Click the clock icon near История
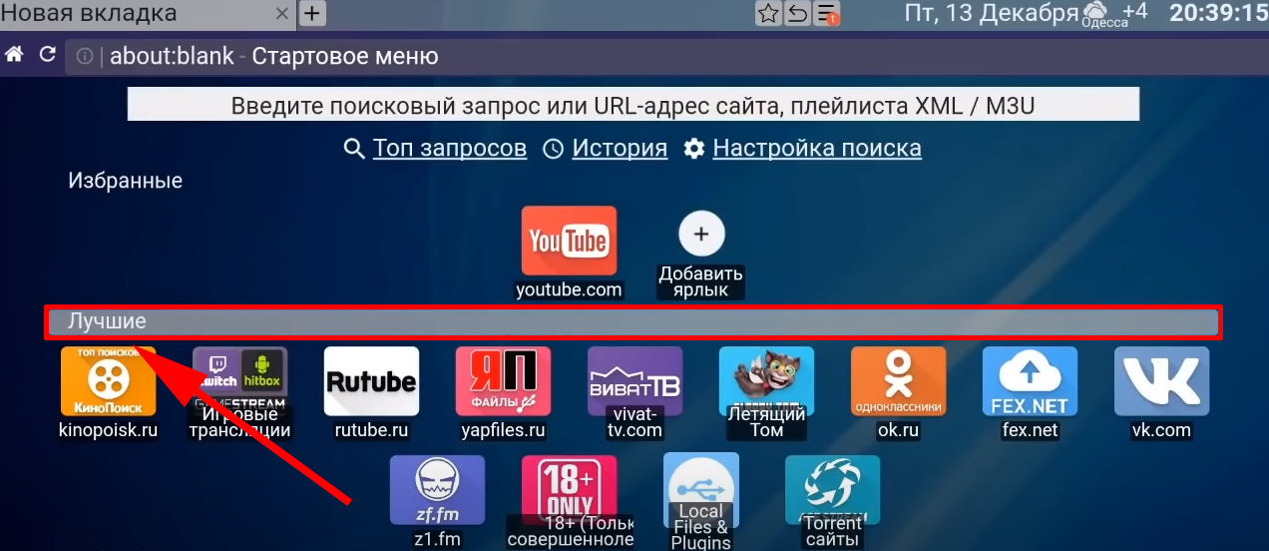The image size is (1269, 551). coord(553,150)
